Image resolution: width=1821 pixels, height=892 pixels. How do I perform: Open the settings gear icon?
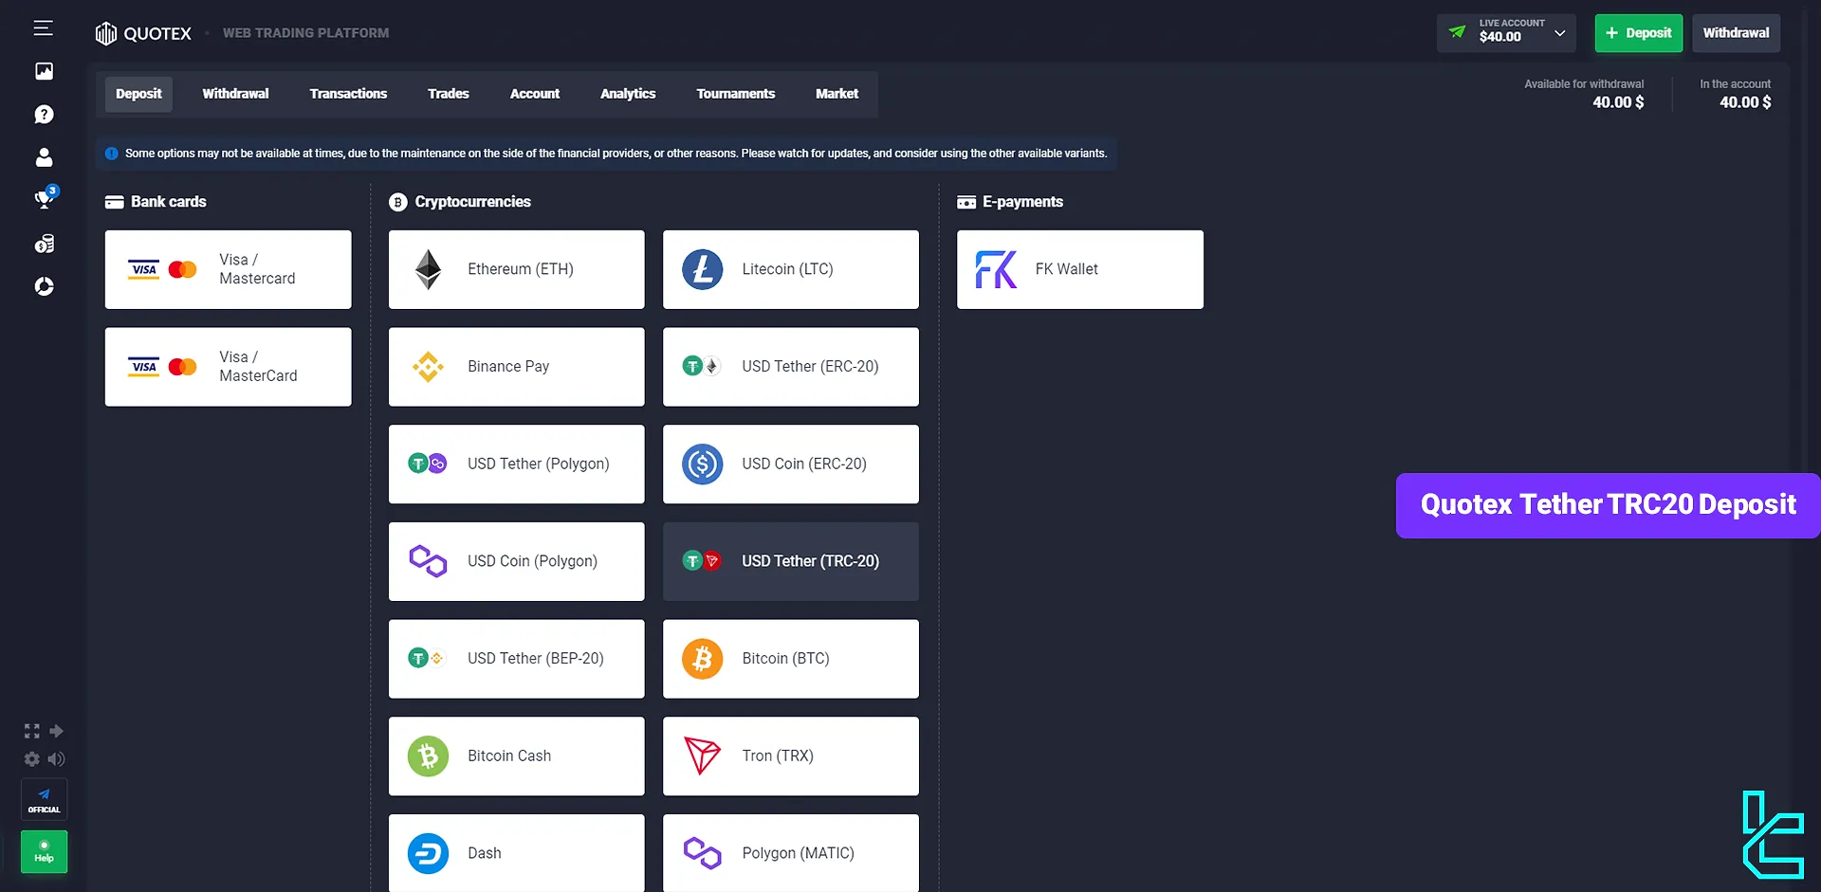point(32,759)
